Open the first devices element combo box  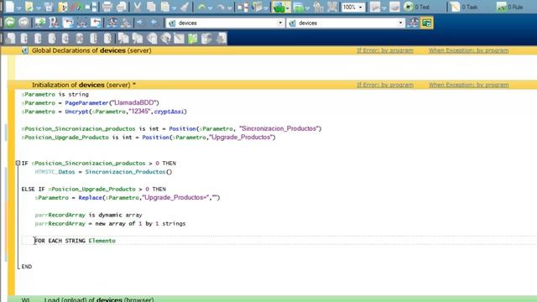click(x=225, y=23)
